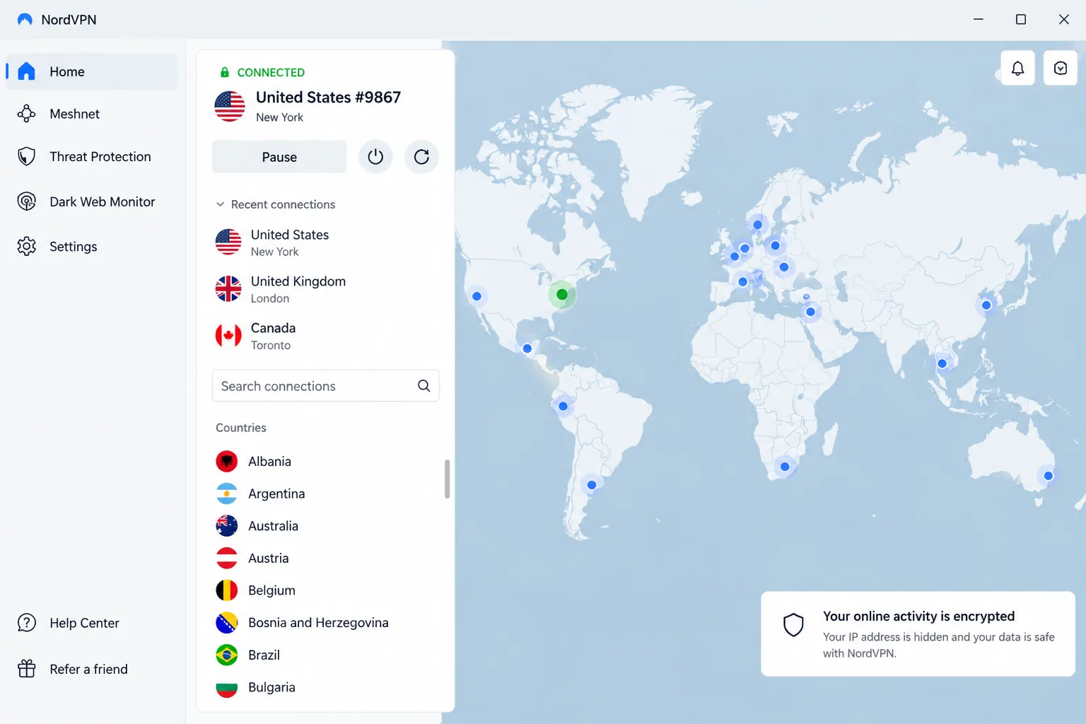Open the Meshnet section

tap(92, 114)
